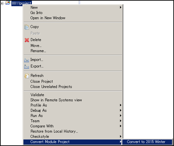Click the Export icon
174x146 pixels.
(27, 66)
